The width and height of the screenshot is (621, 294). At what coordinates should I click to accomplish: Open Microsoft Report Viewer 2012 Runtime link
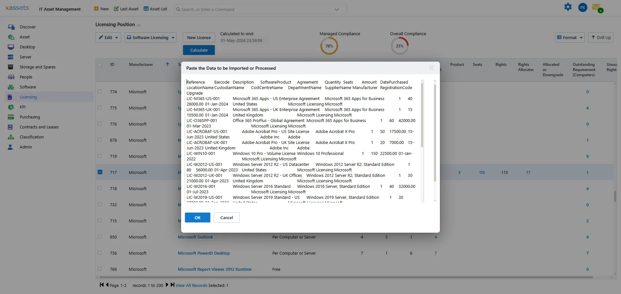tap(215, 269)
